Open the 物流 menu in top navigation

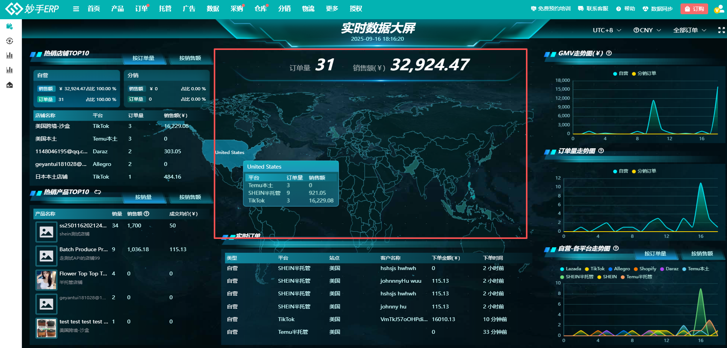coord(308,8)
